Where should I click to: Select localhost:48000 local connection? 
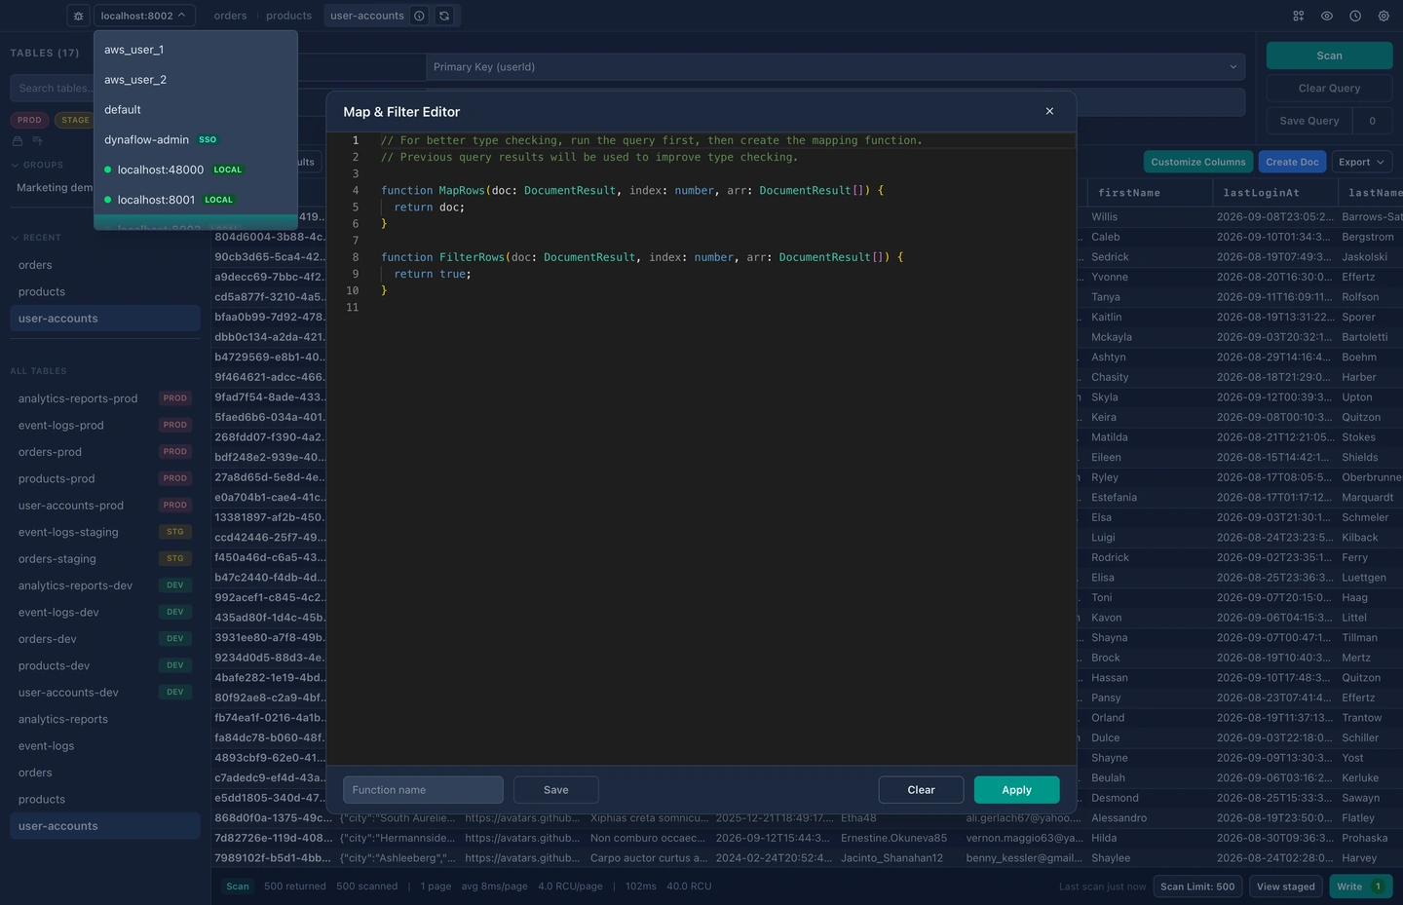(195, 170)
